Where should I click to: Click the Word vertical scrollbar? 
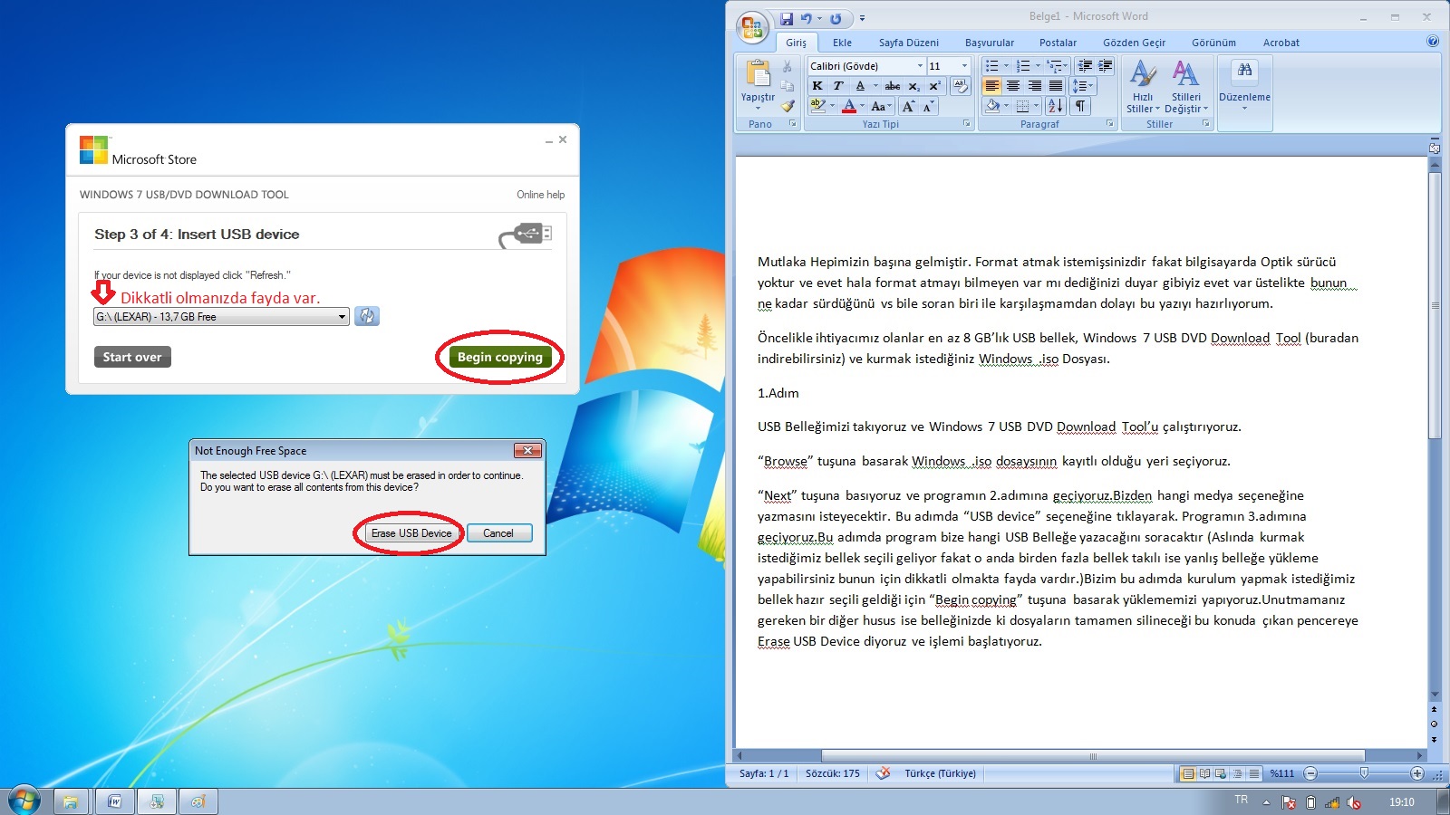coord(1435,306)
